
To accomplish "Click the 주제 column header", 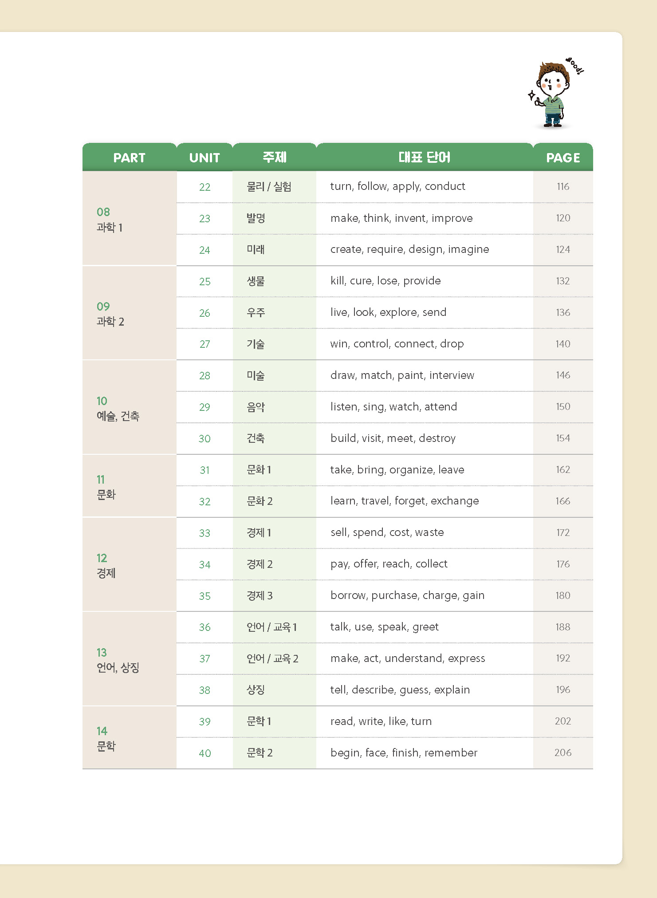I will coord(275,157).
